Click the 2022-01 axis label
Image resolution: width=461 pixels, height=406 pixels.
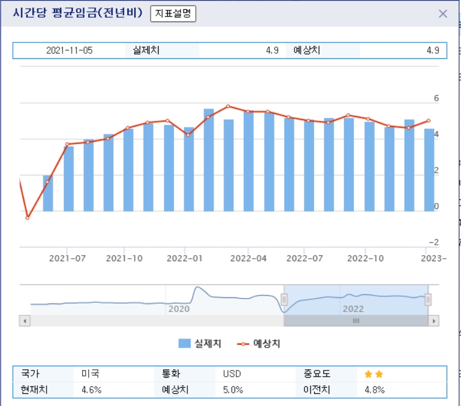point(185,258)
